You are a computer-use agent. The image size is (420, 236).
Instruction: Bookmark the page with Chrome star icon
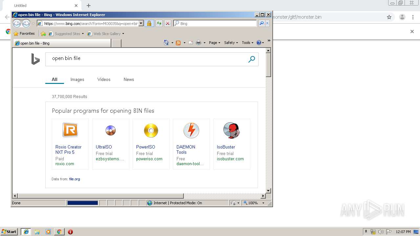point(389,17)
